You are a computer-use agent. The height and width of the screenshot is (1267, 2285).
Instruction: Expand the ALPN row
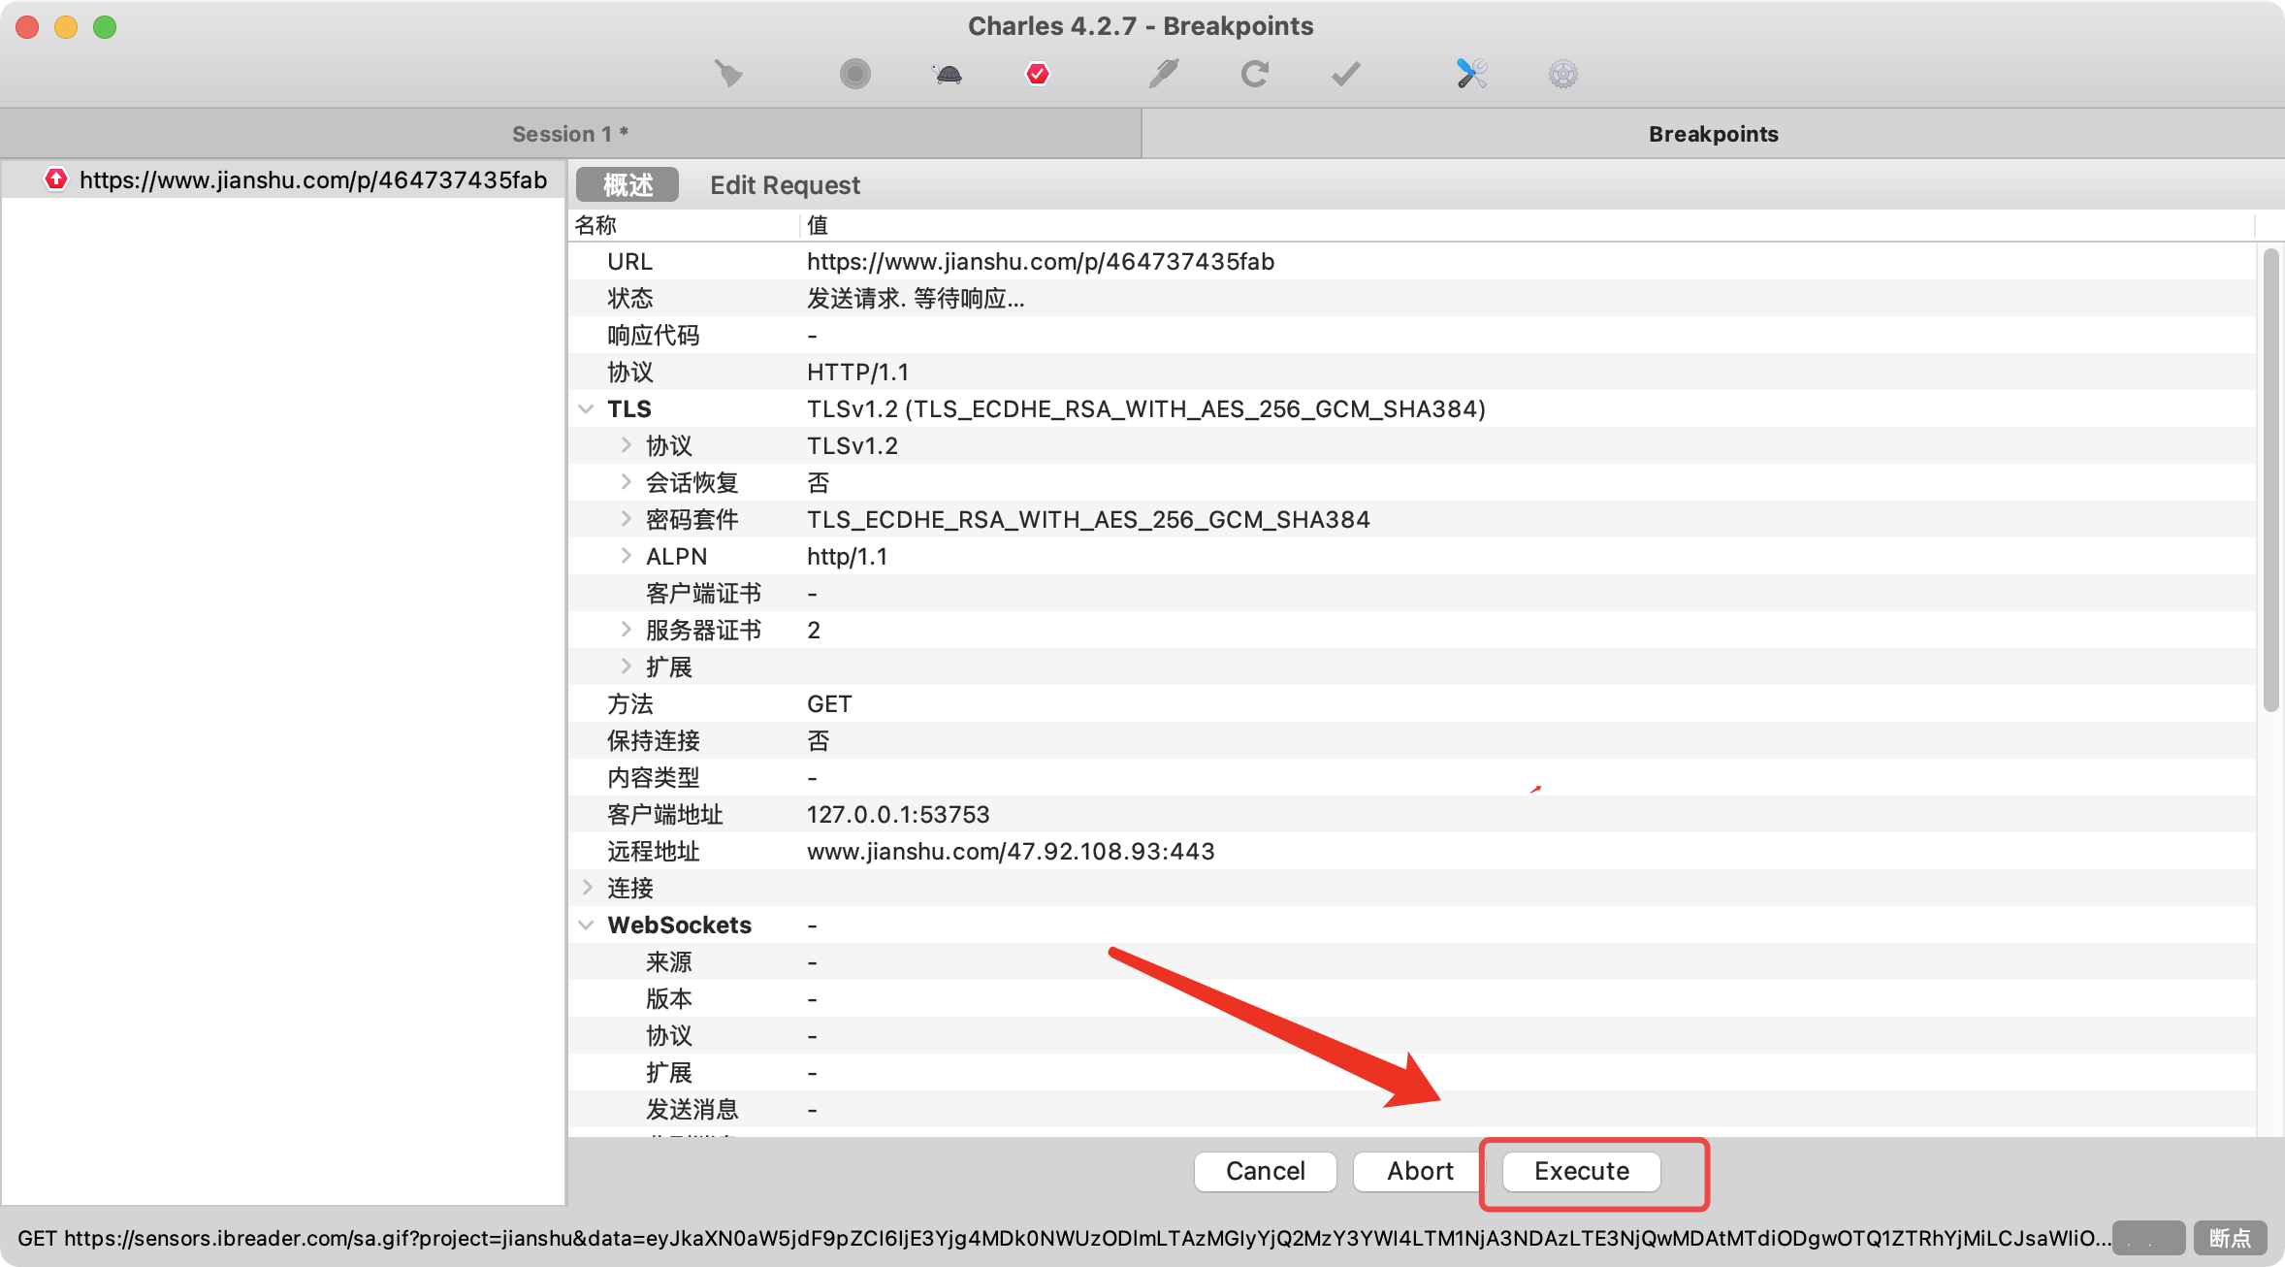(626, 556)
